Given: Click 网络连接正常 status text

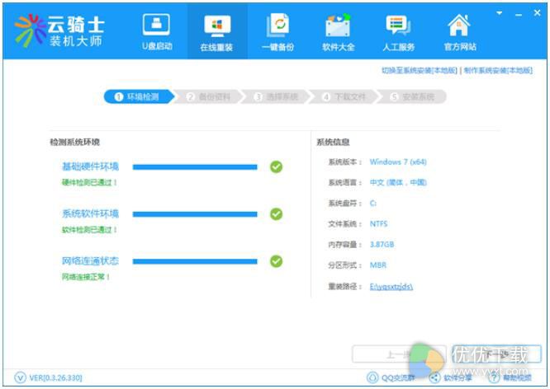Looking at the screenshot, I should click(86, 277).
